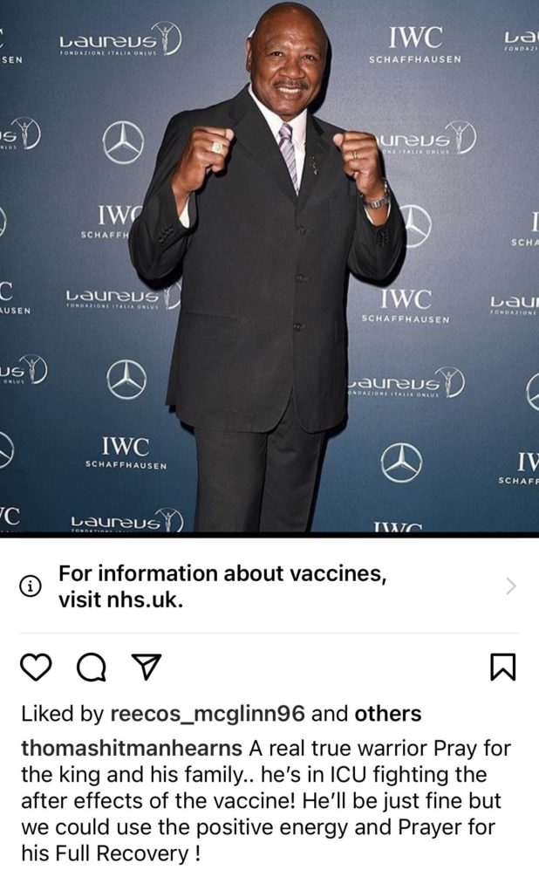Click Mercedes star logo beside the ringed fist
Image resolution: width=539 pixels, height=870 pixels.
coord(123,142)
